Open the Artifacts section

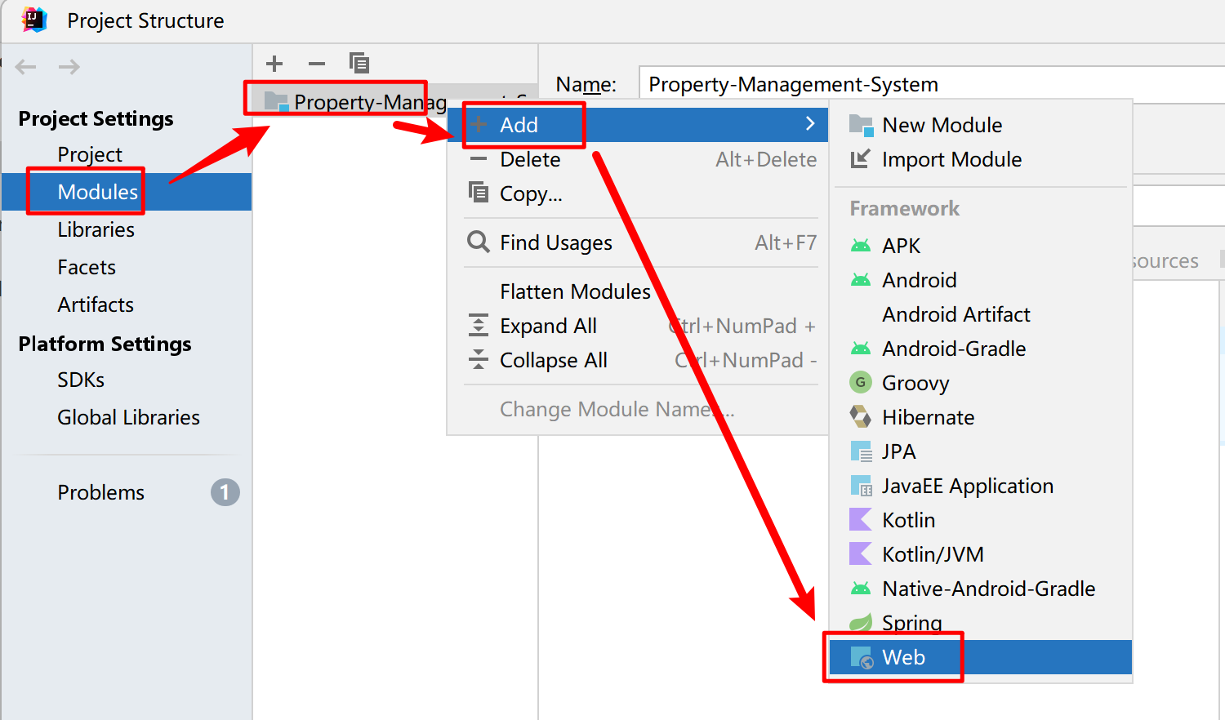click(x=96, y=304)
